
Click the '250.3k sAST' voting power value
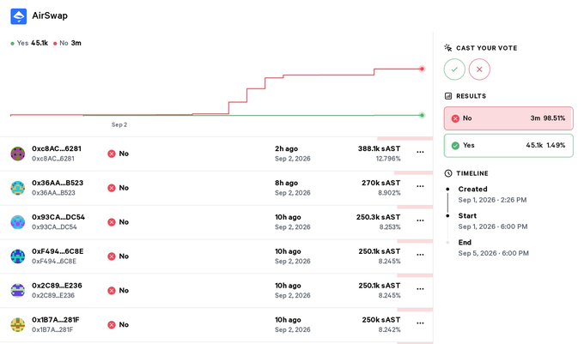pos(379,217)
